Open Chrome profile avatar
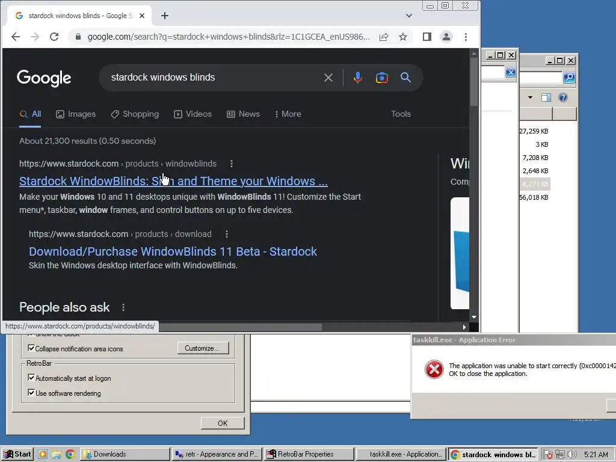 tap(446, 37)
